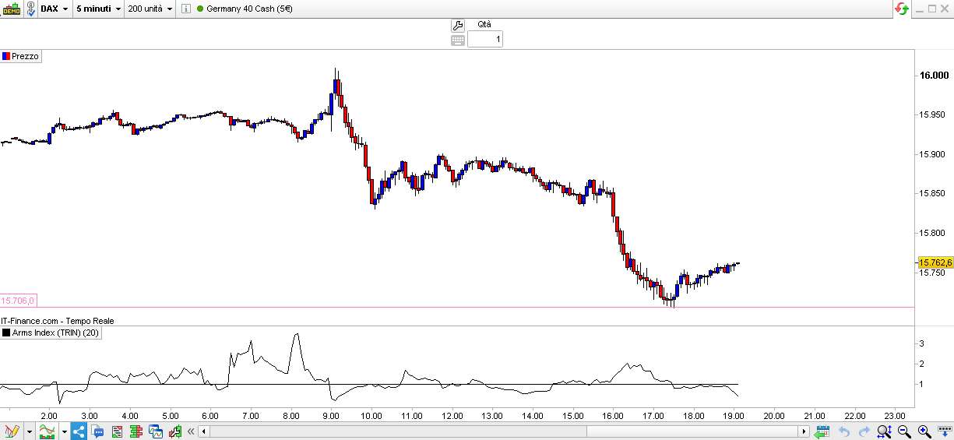Expand the indicators dropdown arrow

click(65, 431)
